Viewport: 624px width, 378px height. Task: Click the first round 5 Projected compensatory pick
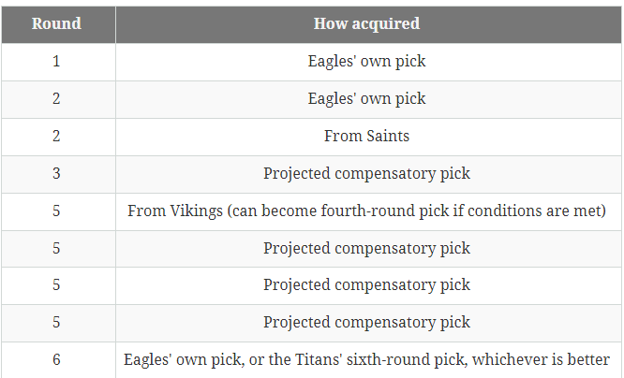366,249
